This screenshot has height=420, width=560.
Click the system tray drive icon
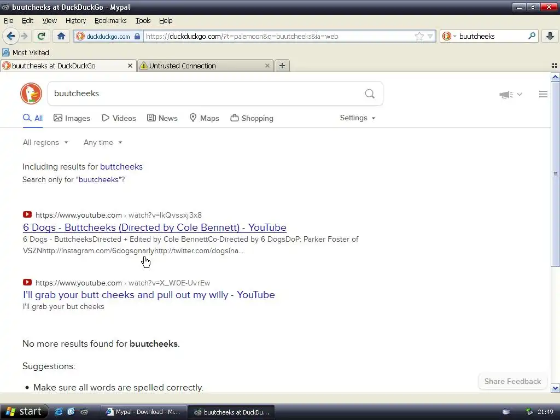506,412
